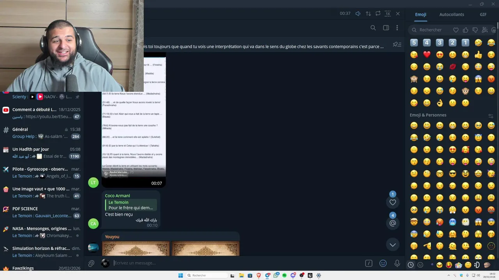Screen dimensions: 499x280
Task: Record a voice message with the microphone
Action: point(397,263)
